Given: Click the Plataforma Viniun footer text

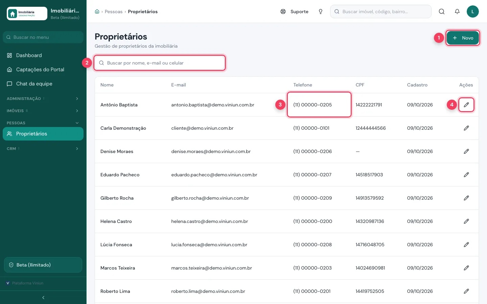Looking at the screenshot, I should point(28,283).
